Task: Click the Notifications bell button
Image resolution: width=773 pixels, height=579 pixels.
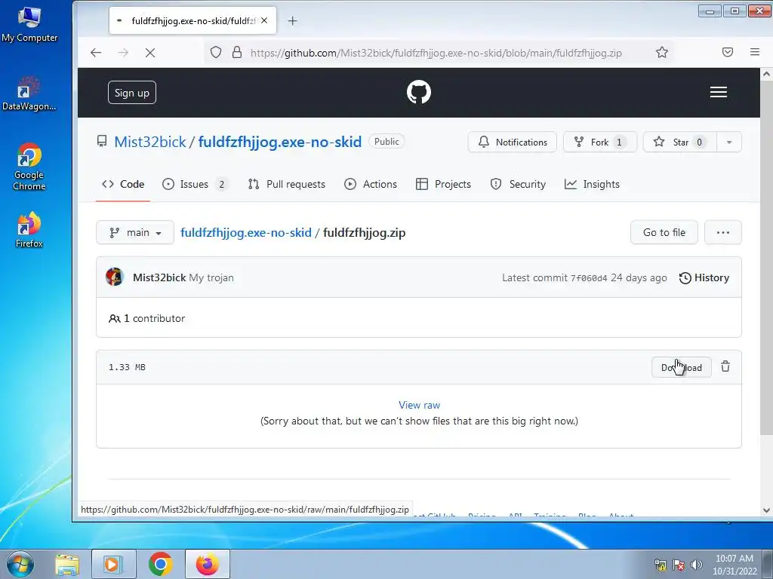Action: click(513, 142)
